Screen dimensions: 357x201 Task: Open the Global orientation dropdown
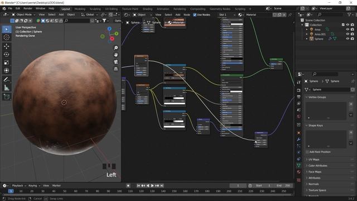(89, 15)
